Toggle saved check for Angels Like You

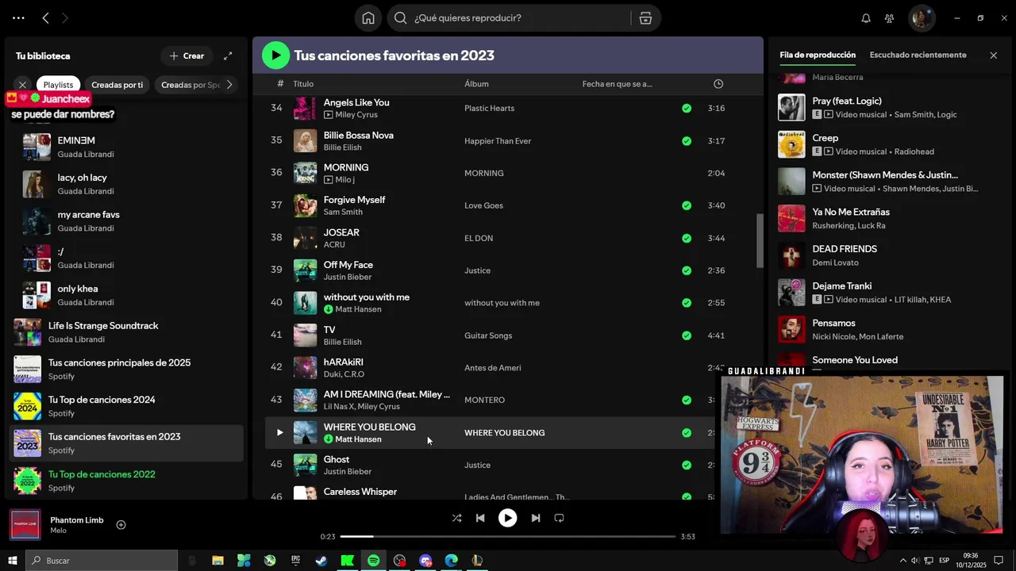[x=687, y=109]
